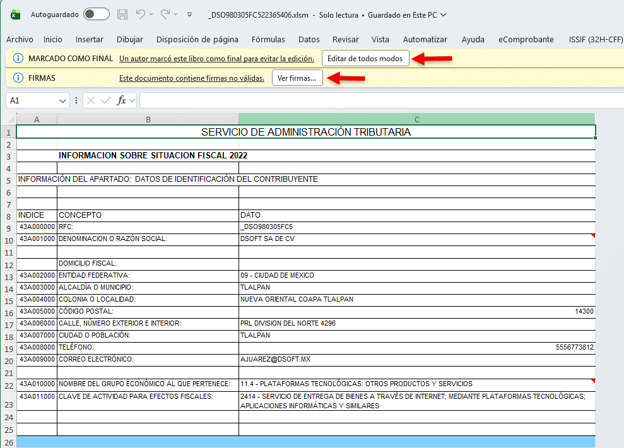Switch to the Disposición de página tab
Screen dimensions: 624x448
click(197, 39)
